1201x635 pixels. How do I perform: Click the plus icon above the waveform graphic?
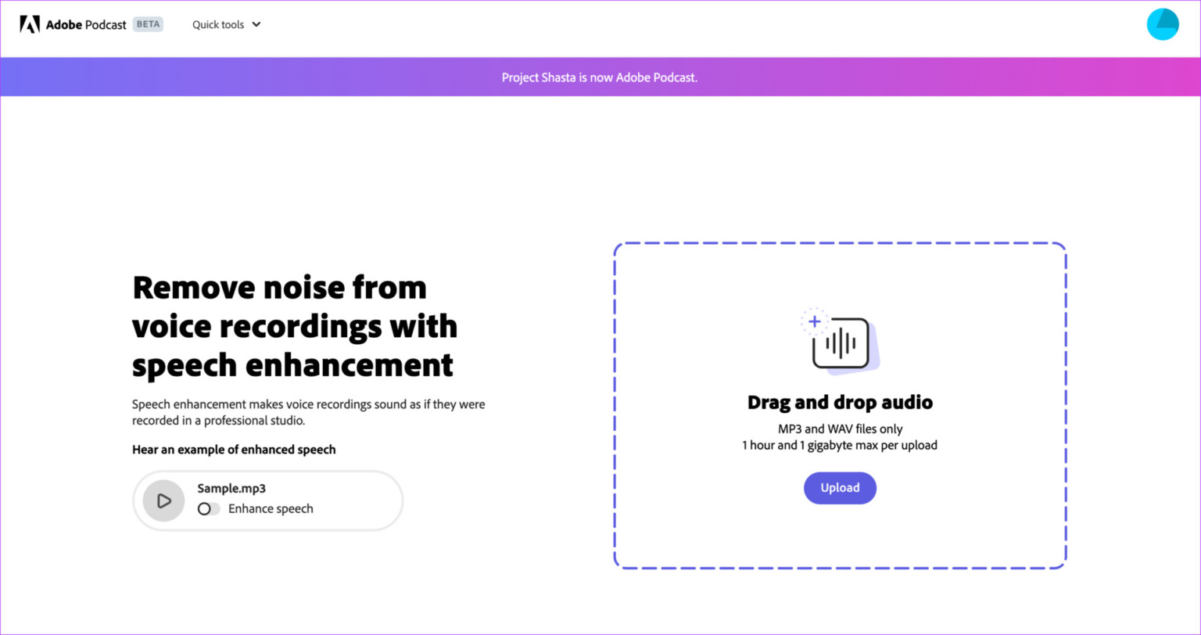pos(813,321)
